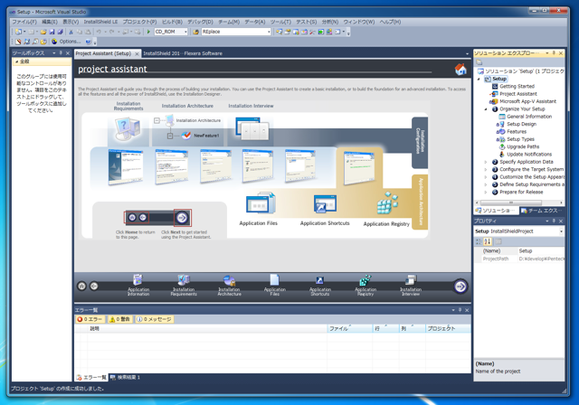Toggle the 0 メッセージ messages filter
The width and height of the screenshot is (579, 405).
tap(154, 319)
